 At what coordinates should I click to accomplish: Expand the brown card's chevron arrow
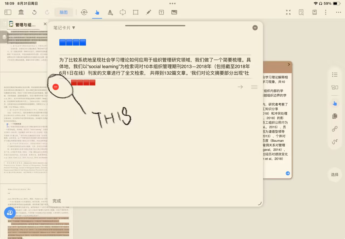point(289,65)
